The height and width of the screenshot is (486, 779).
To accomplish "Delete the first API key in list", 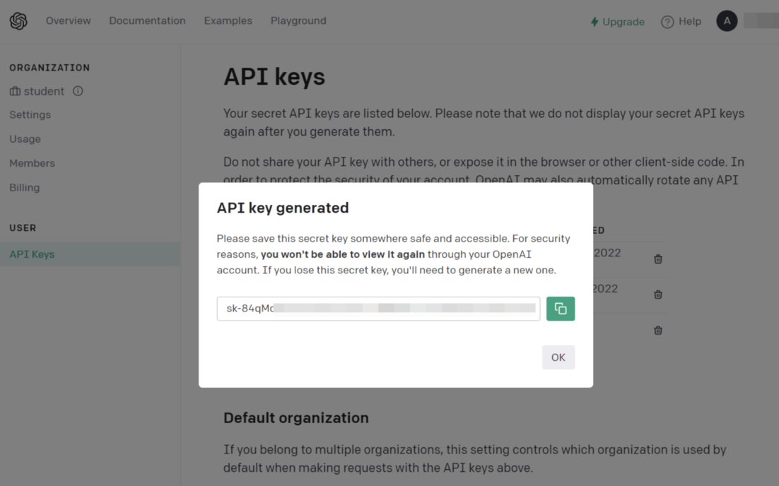I will 657,259.
